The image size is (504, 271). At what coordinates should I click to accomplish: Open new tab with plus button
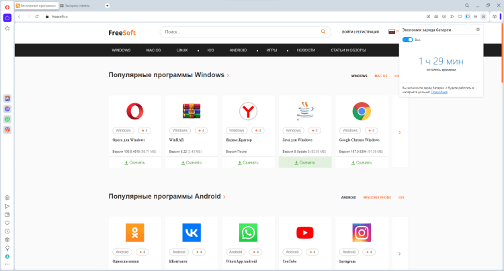click(x=108, y=5)
